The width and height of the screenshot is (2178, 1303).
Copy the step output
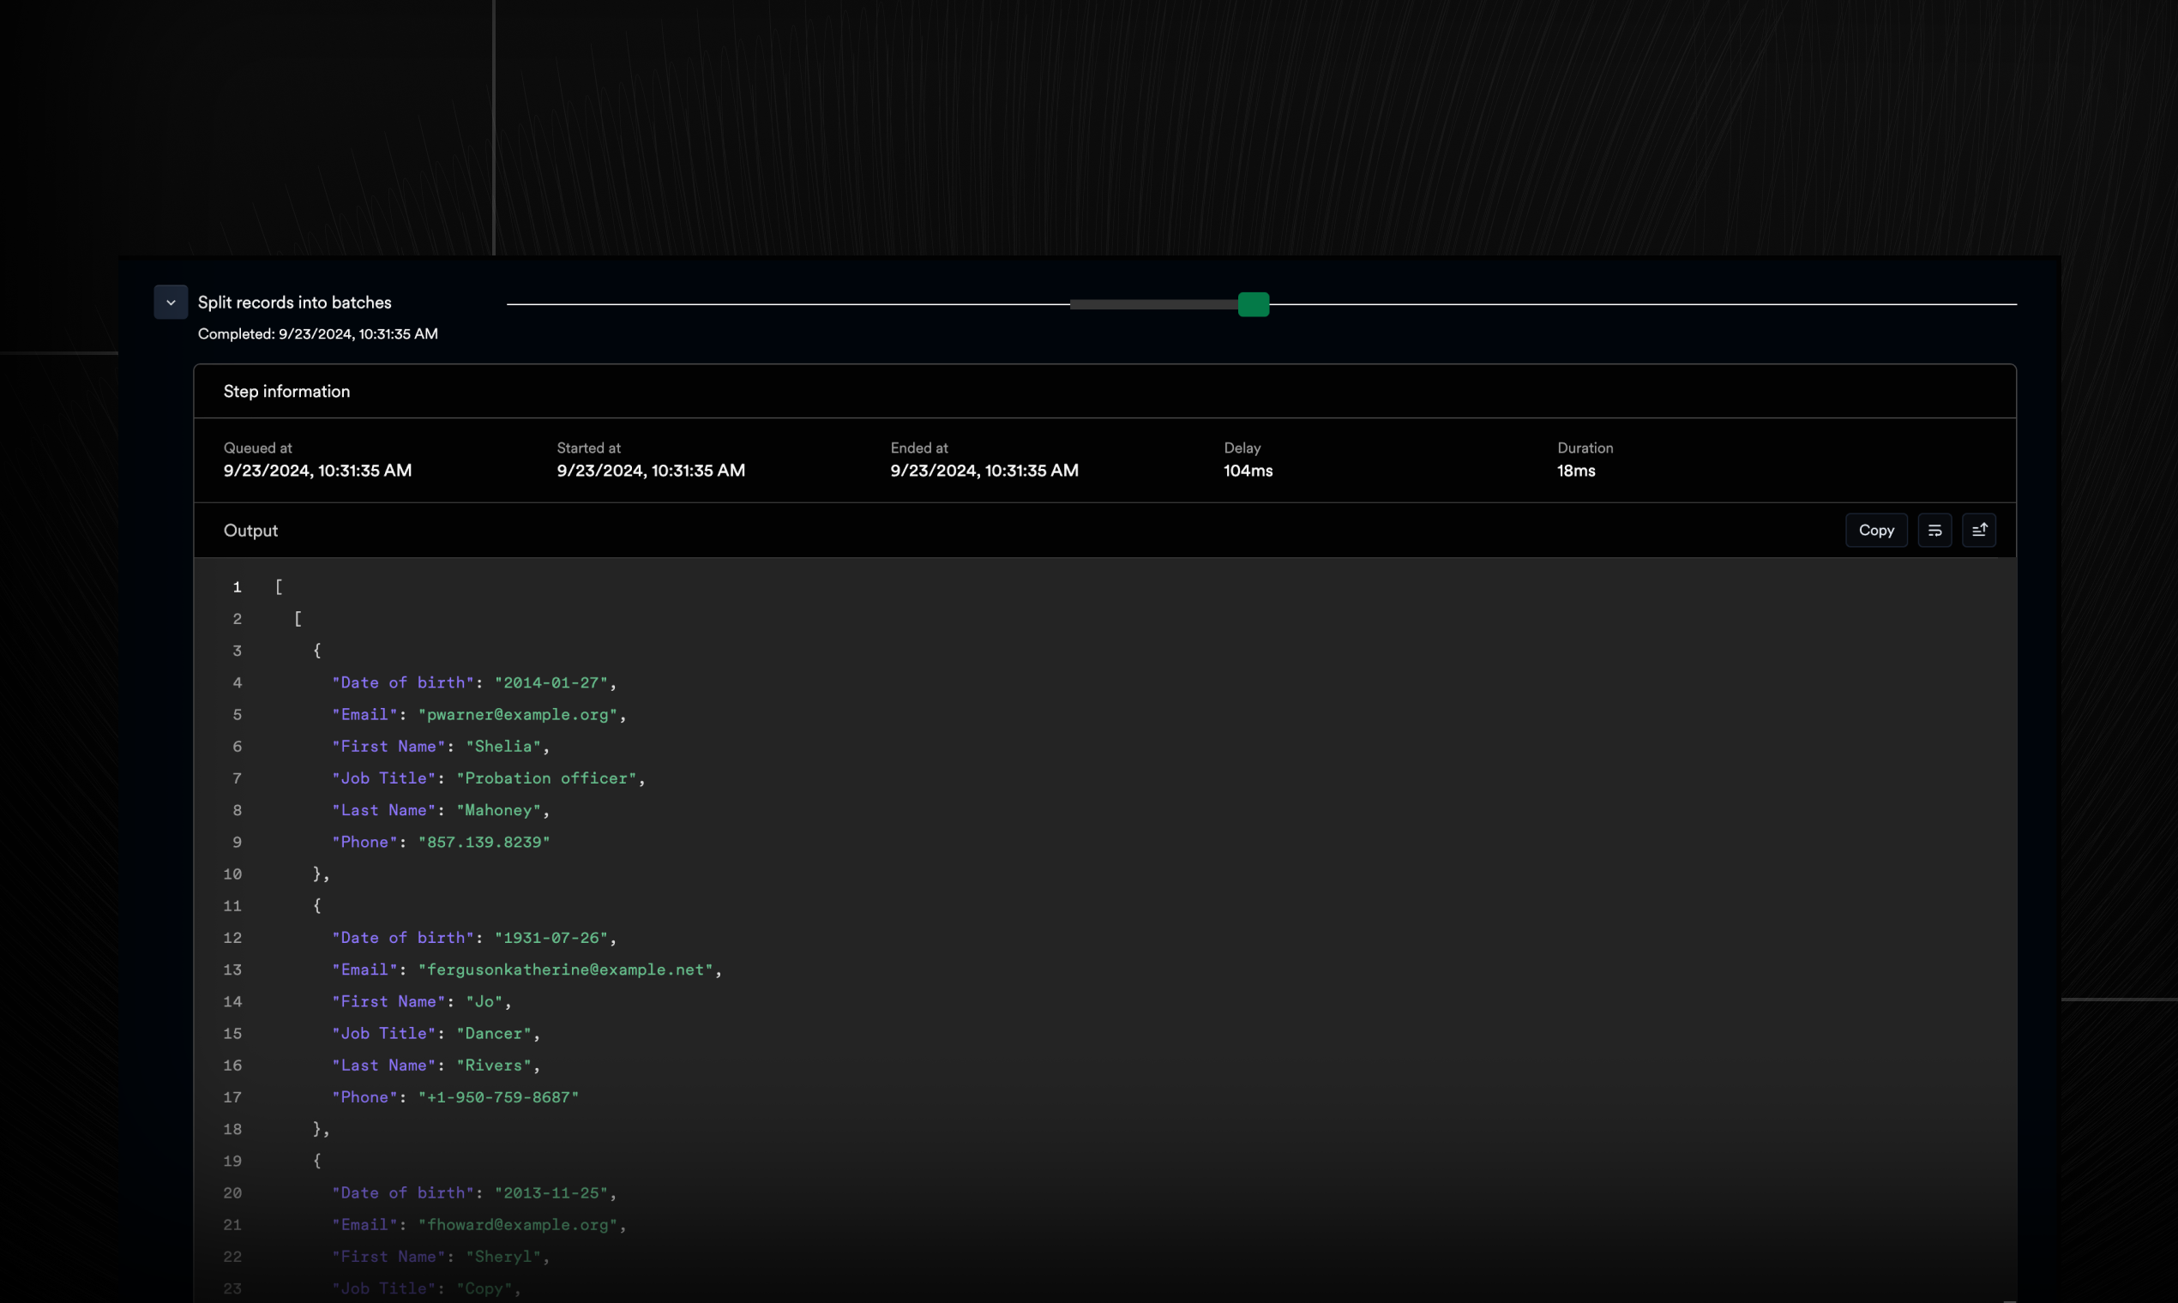point(1876,531)
